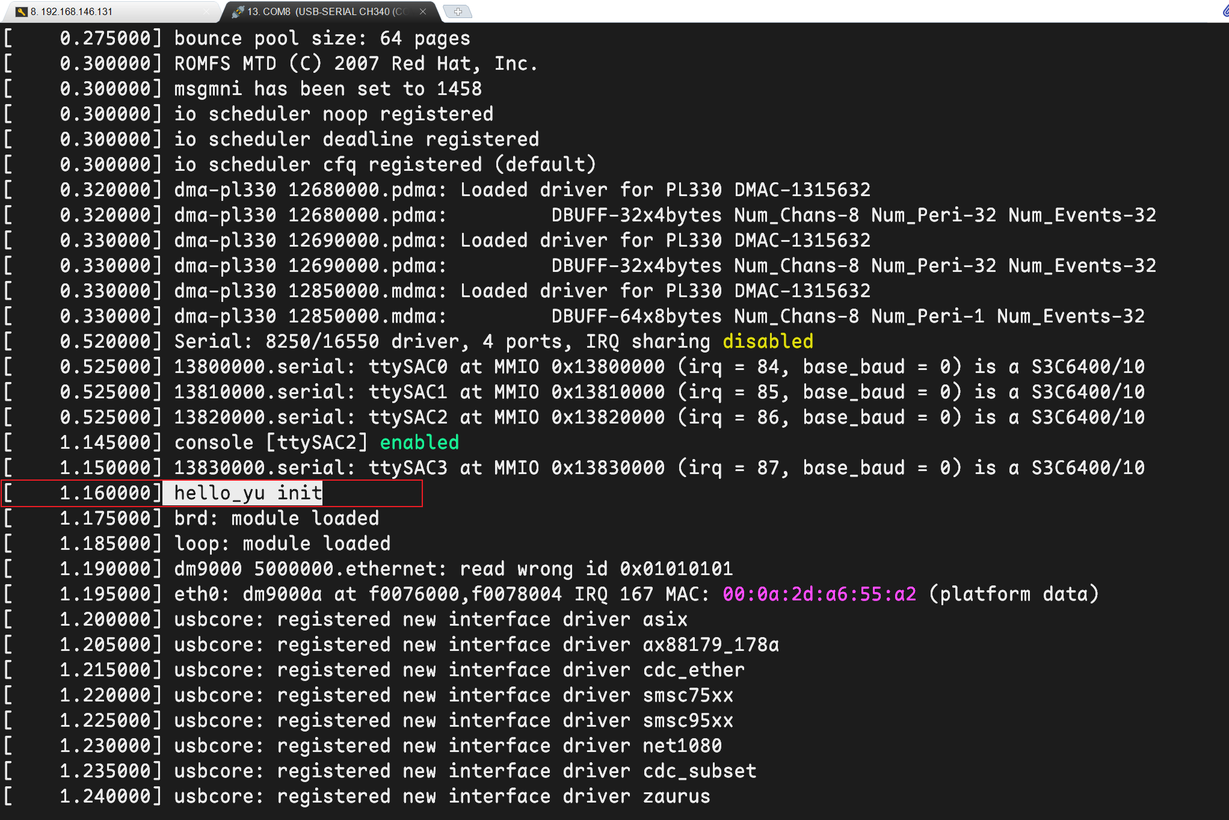Screen dimensions: 1229x820
Task: Click the 'bounce pool size: 64 pages' line
Action: (x=322, y=38)
